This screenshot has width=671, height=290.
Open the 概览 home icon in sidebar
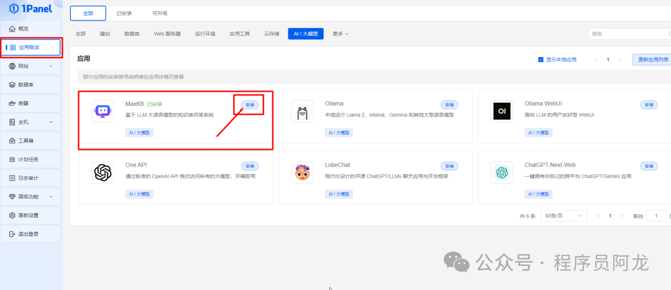[x=12, y=29]
